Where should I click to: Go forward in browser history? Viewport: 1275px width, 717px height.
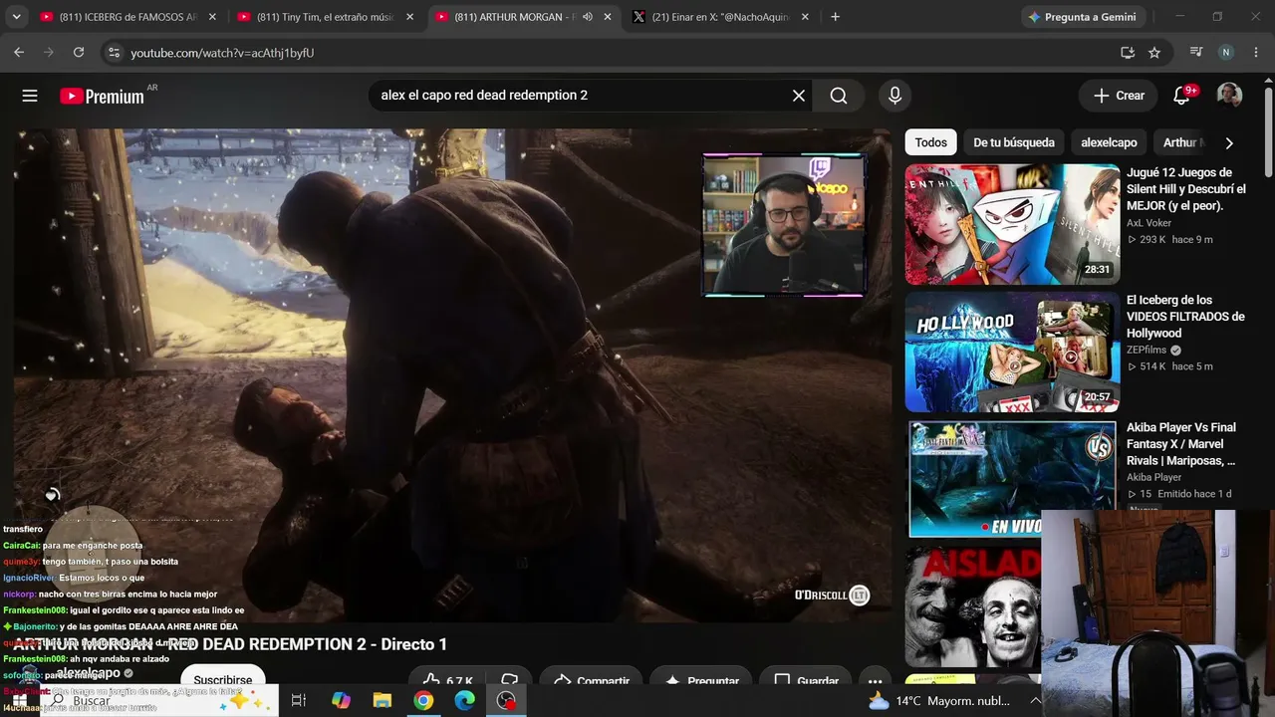[x=49, y=53]
